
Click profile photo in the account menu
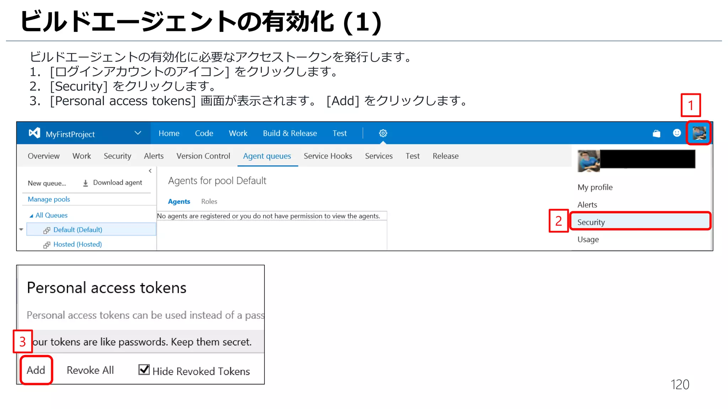[589, 161]
